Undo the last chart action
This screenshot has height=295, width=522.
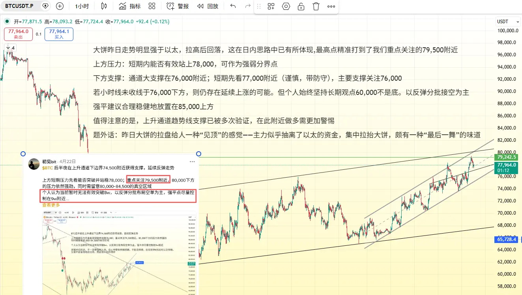pos(233,6)
